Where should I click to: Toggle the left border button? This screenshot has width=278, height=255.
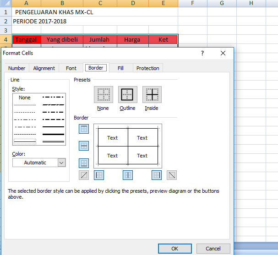pos(99,175)
